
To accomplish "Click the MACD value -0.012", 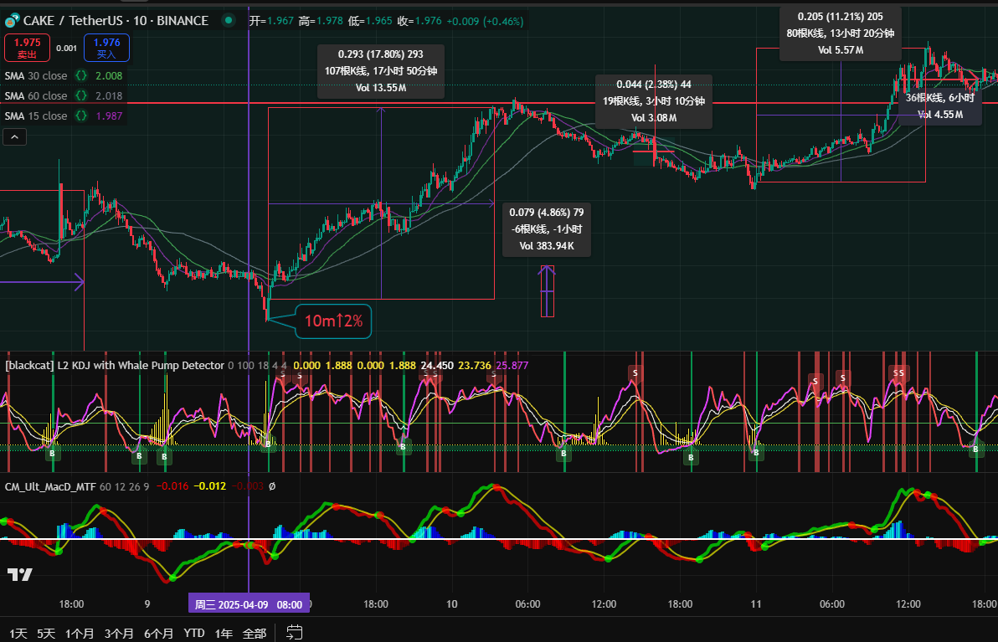I will [210, 486].
